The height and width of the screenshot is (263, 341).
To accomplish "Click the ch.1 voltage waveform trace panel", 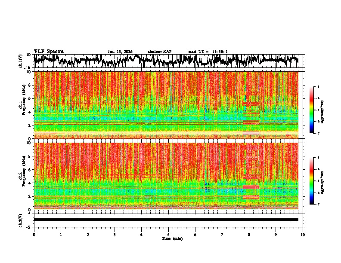I will [168, 61].
